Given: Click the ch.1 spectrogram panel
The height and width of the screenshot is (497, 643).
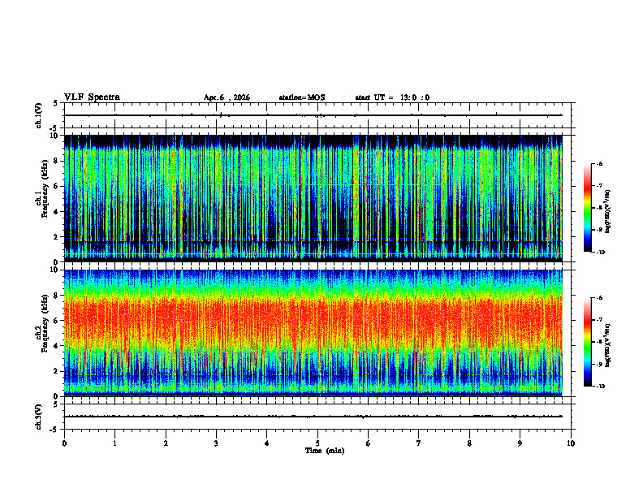Looking at the screenshot, I should pyautogui.click(x=313, y=198).
